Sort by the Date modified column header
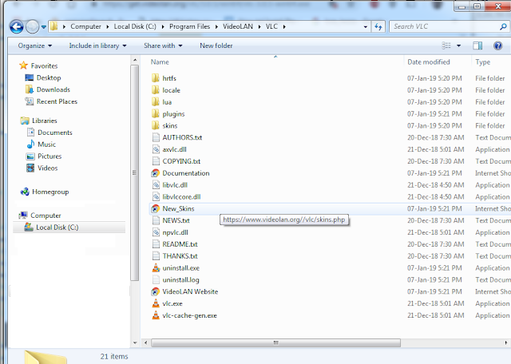This screenshot has height=364, width=511. [429, 62]
